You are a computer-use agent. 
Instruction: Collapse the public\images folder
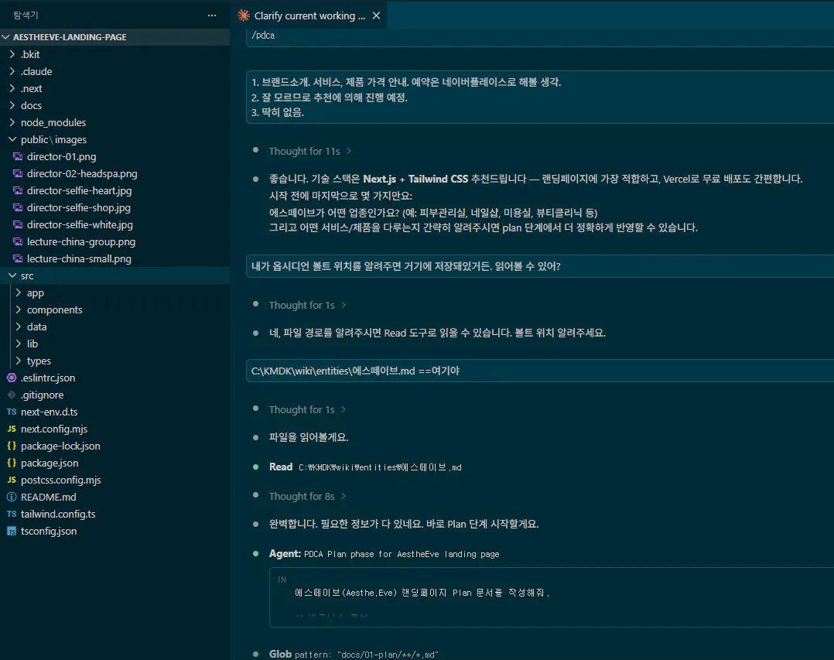pyautogui.click(x=12, y=139)
